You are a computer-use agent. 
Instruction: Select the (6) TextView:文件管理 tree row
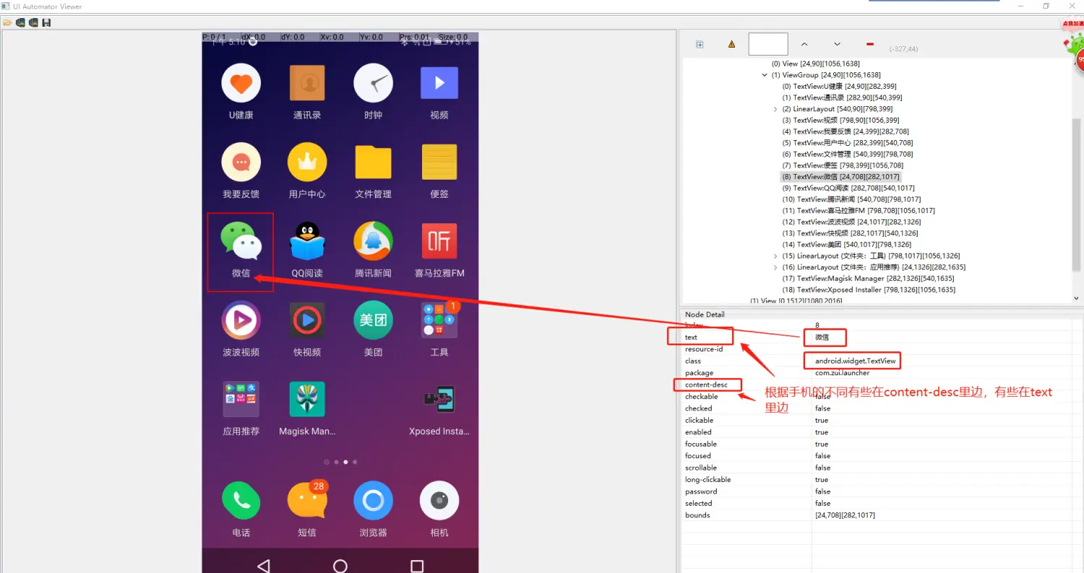click(848, 154)
